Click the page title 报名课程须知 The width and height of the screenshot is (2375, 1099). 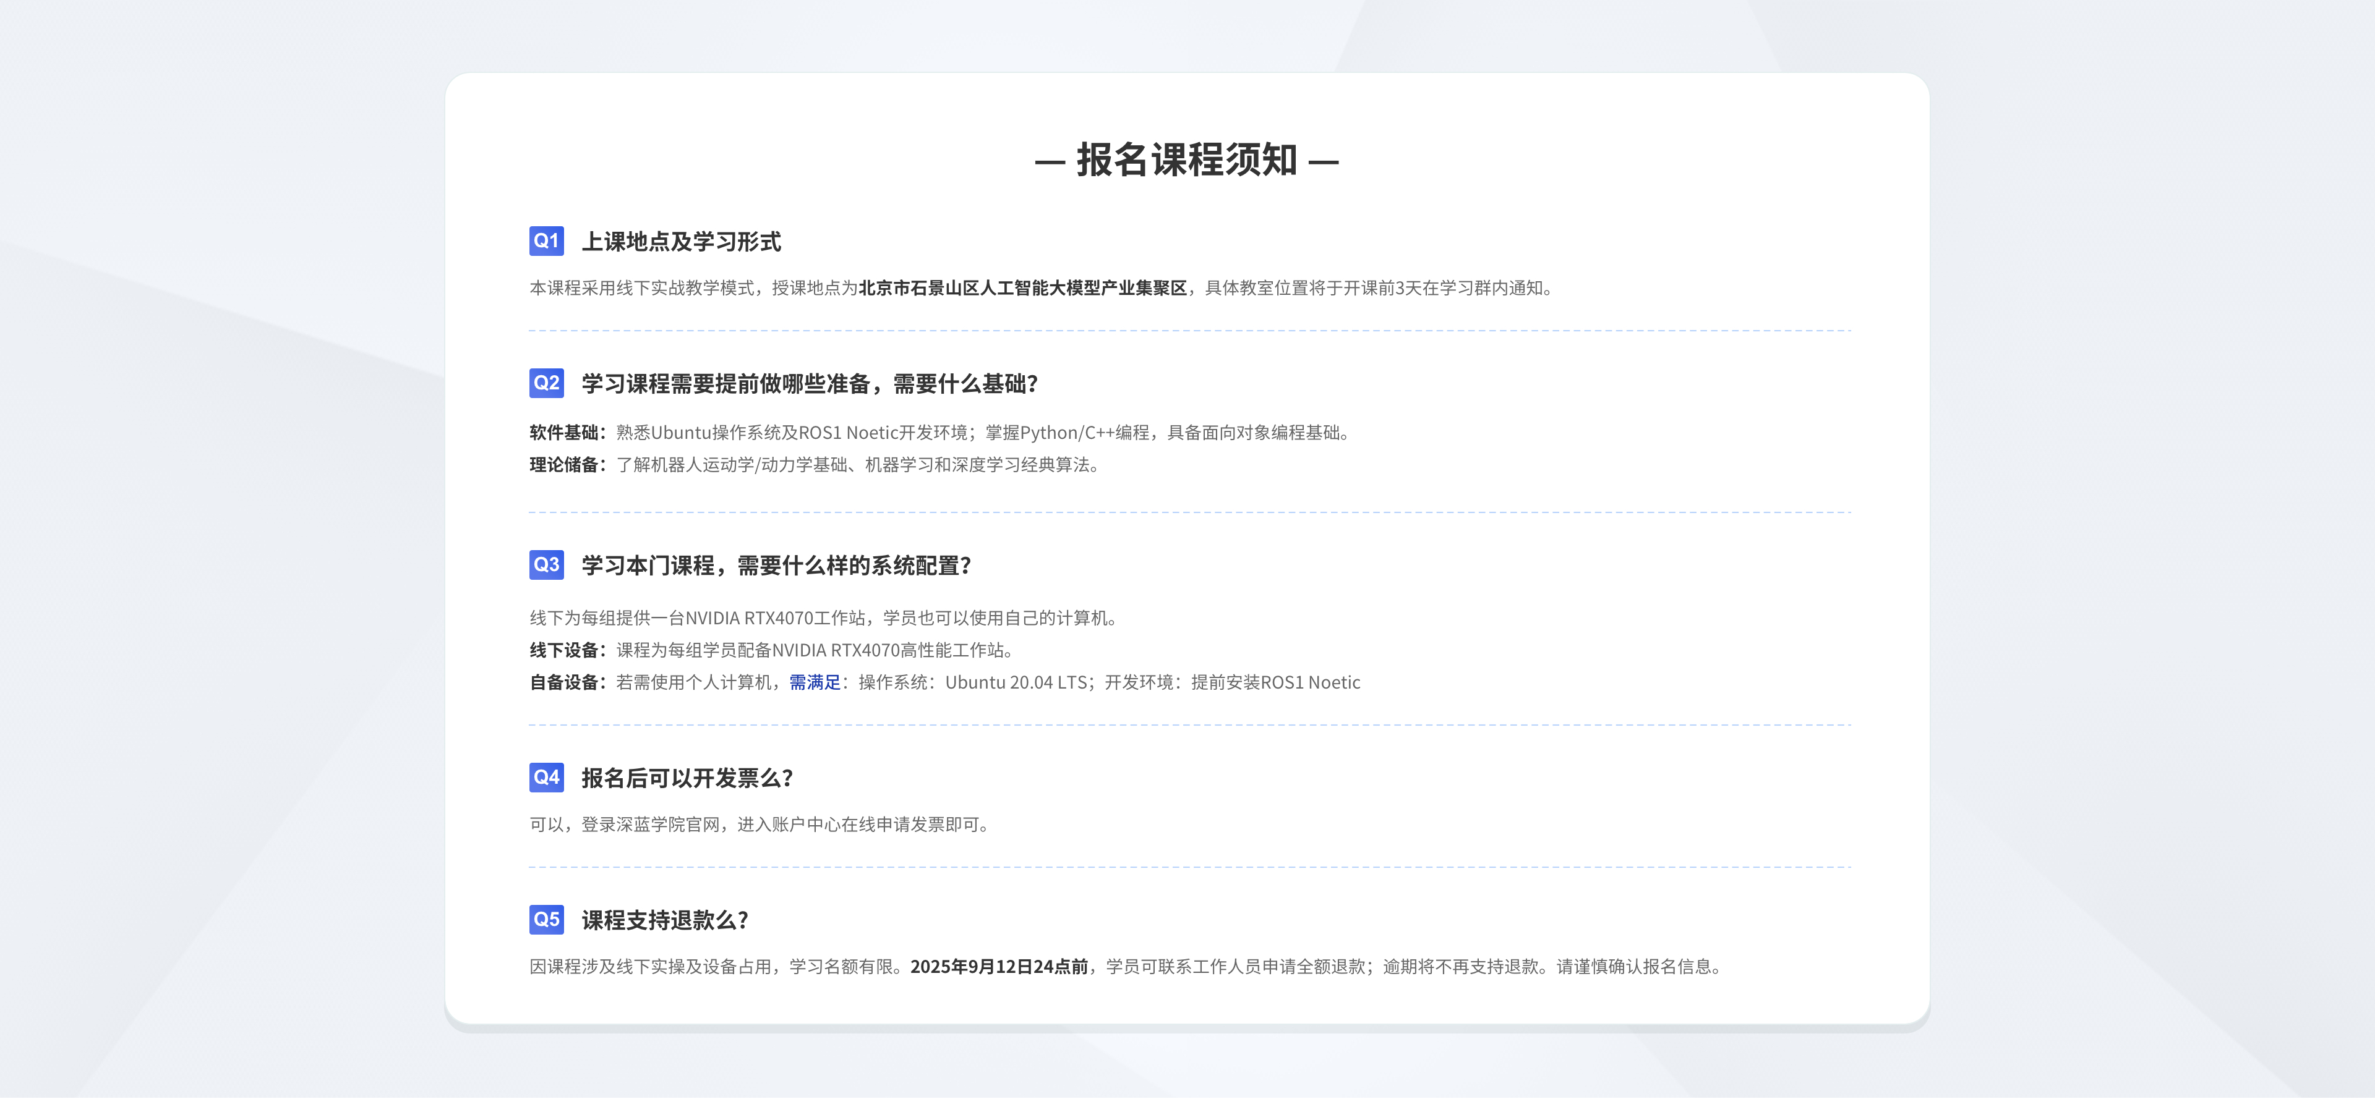(1187, 159)
